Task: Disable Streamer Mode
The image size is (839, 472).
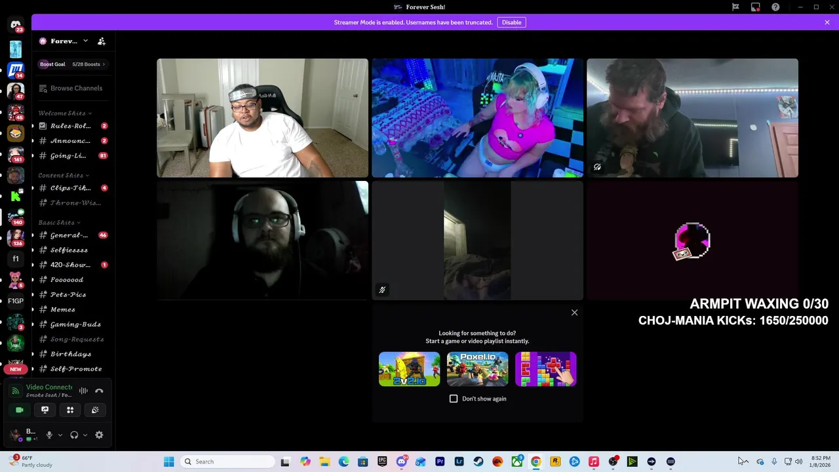Action: coord(511,22)
